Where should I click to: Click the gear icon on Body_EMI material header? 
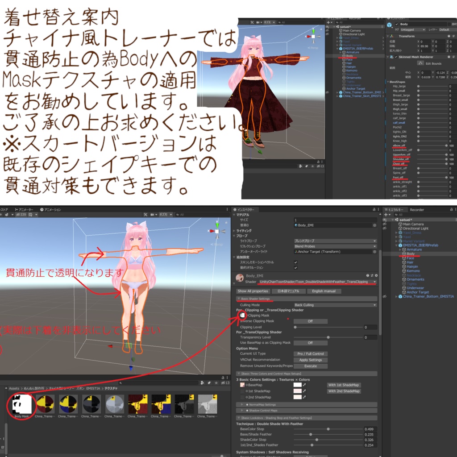tap(376, 275)
